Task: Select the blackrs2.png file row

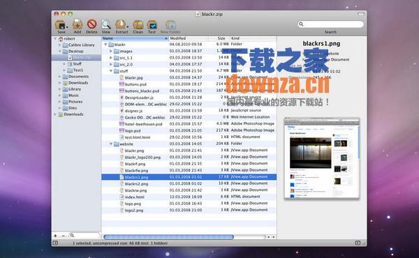Action: click(x=189, y=183)
